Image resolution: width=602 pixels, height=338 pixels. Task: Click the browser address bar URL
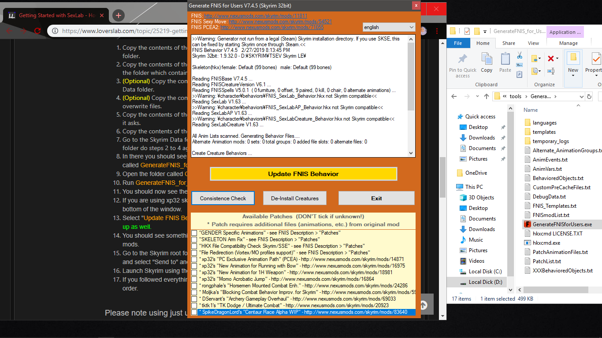pyautogui.click(x=124, y=31)
